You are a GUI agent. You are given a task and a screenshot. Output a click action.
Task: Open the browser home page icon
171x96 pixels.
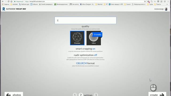(x=11, y=1)
